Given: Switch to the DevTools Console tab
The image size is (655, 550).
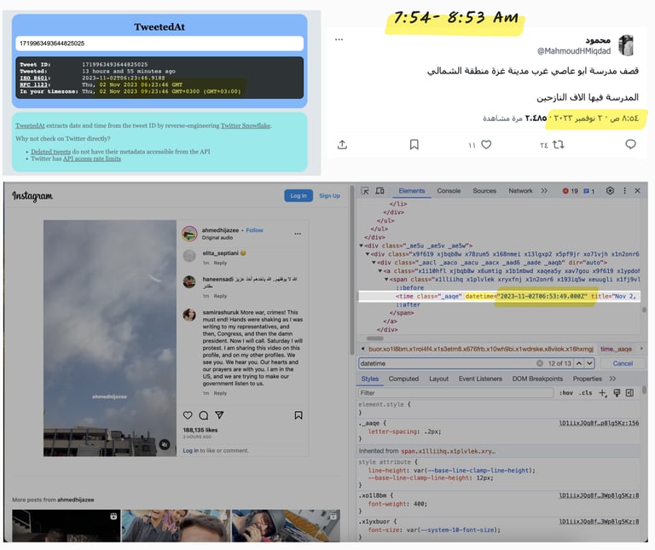Looking at the screenshot, I should [449, 191].
